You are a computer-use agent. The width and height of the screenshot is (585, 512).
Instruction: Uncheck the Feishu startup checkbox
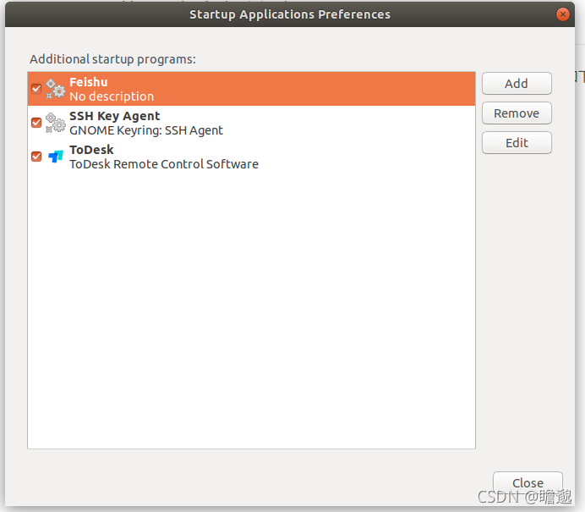pos(36,89)
